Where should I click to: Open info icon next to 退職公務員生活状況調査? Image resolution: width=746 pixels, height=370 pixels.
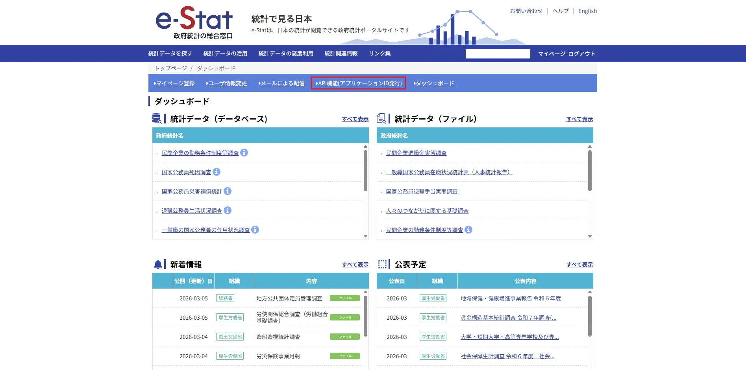point(228,210)
